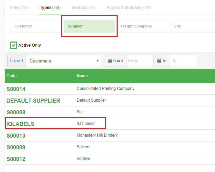Open supplier code S00012
Image resolution: width=215 pixels, height=172 pixels.
coord(16,159)
